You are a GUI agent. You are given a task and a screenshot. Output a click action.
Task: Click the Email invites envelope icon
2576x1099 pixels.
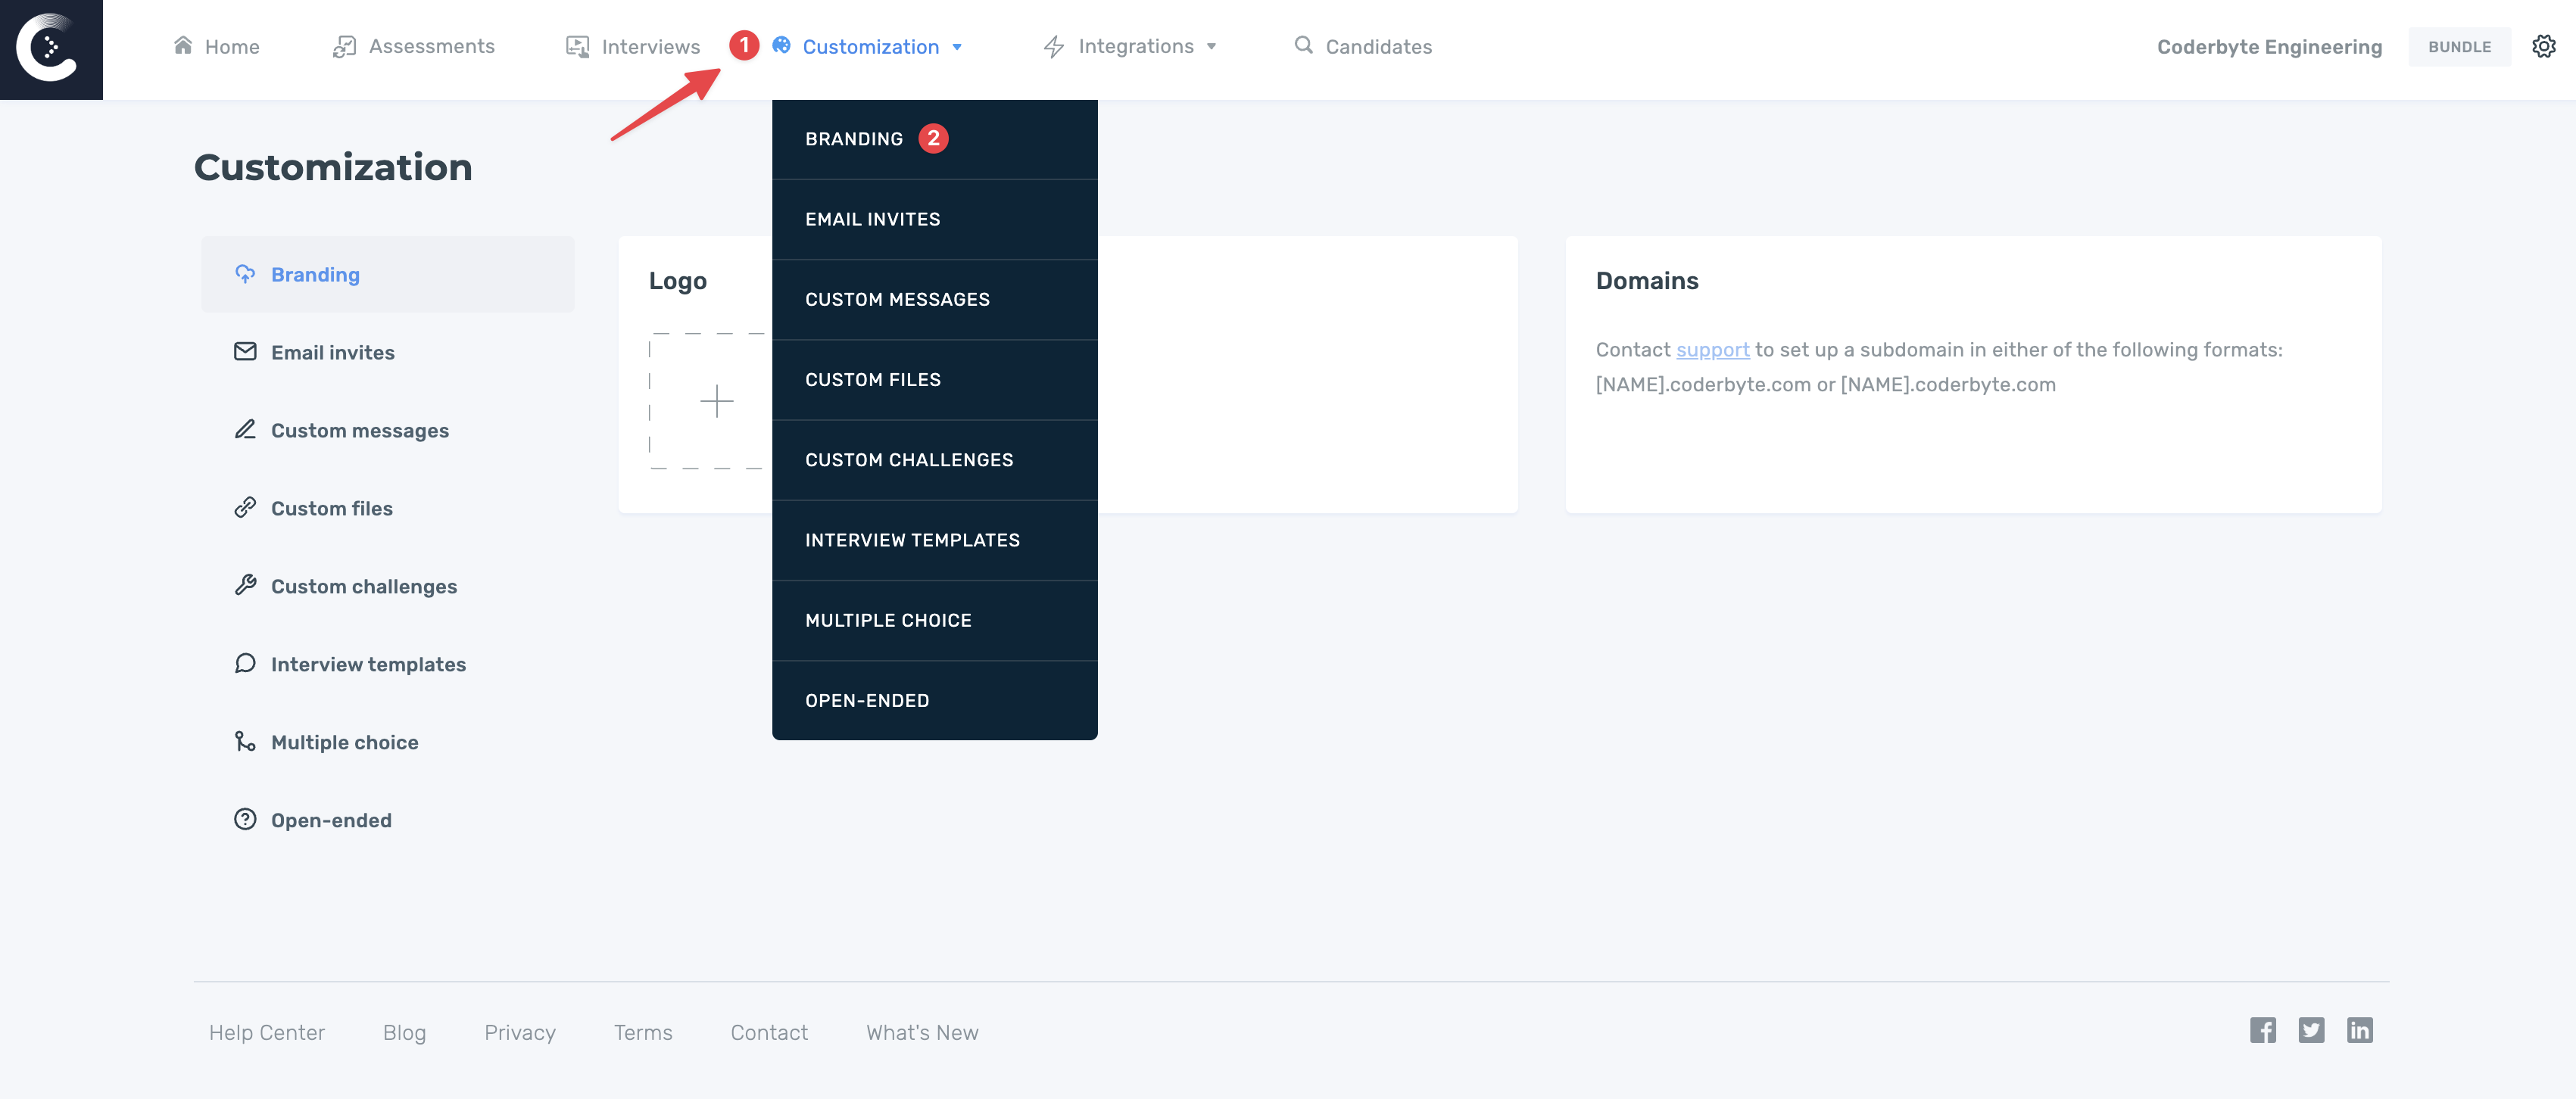pyautogui.click(x=245, y=351)
